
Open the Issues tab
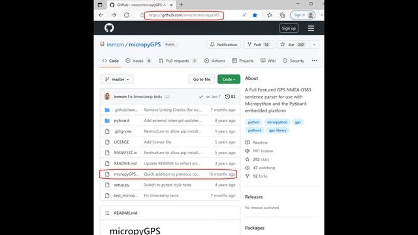click(x=138, y=61)
